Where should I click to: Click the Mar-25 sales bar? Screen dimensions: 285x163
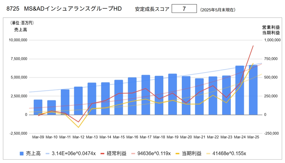253,90
